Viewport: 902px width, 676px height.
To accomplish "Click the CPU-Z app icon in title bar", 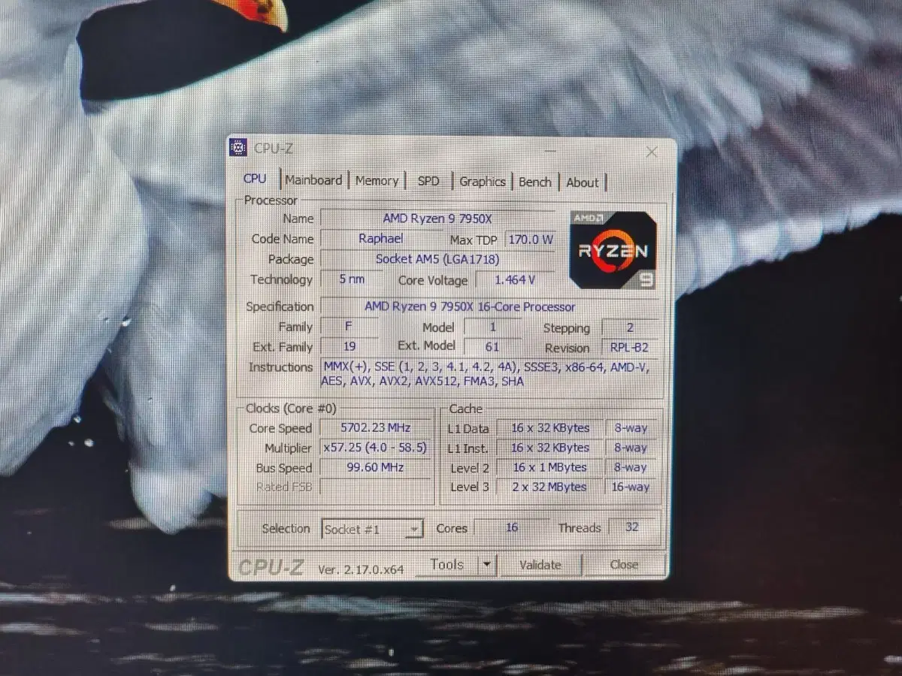I will tap(238, 147).
